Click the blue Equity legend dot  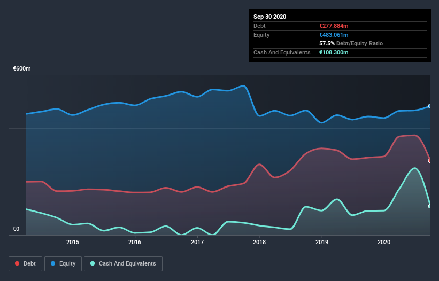pyautogui.click(x=53, y=263)
